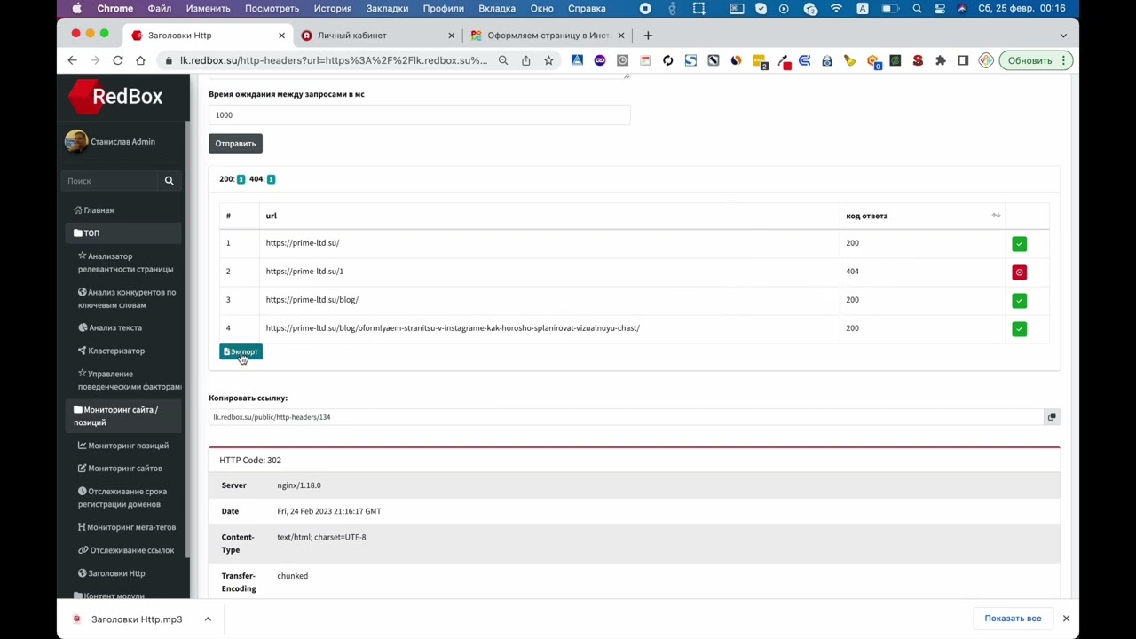The width and height of the screenshot is (1136, 639).
Task: Click the green status icon in row 4
Action: tap(1019, 328)
